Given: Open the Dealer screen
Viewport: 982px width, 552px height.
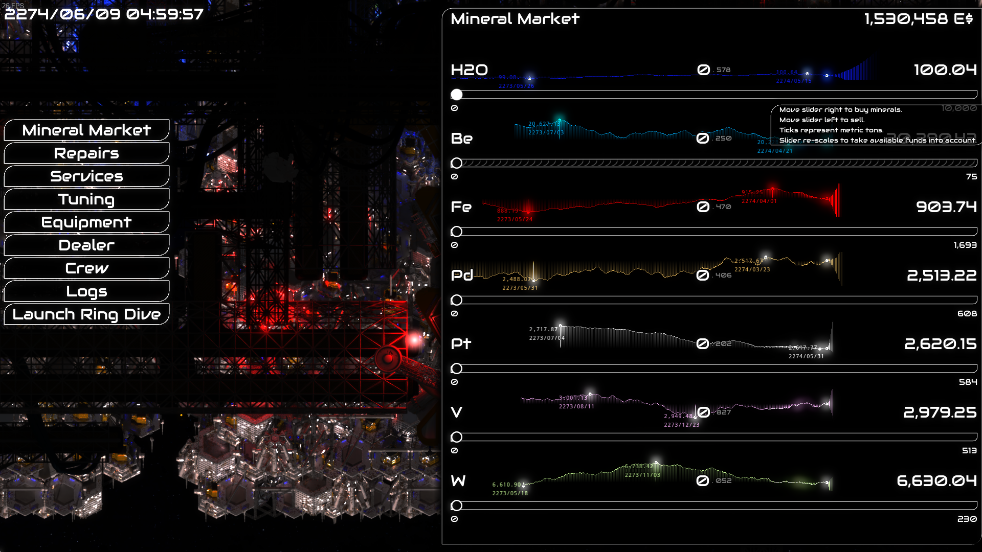Looking at the screenshot, I should 86,245.
